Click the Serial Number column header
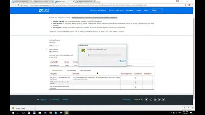The width and height of the screenshot is (205, 115). click(54, 62)
